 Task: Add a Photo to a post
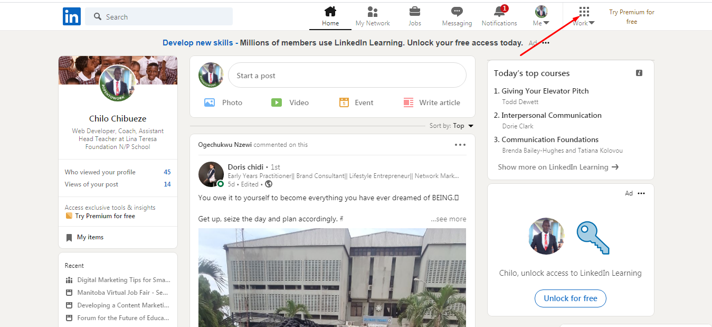point(223,102)
